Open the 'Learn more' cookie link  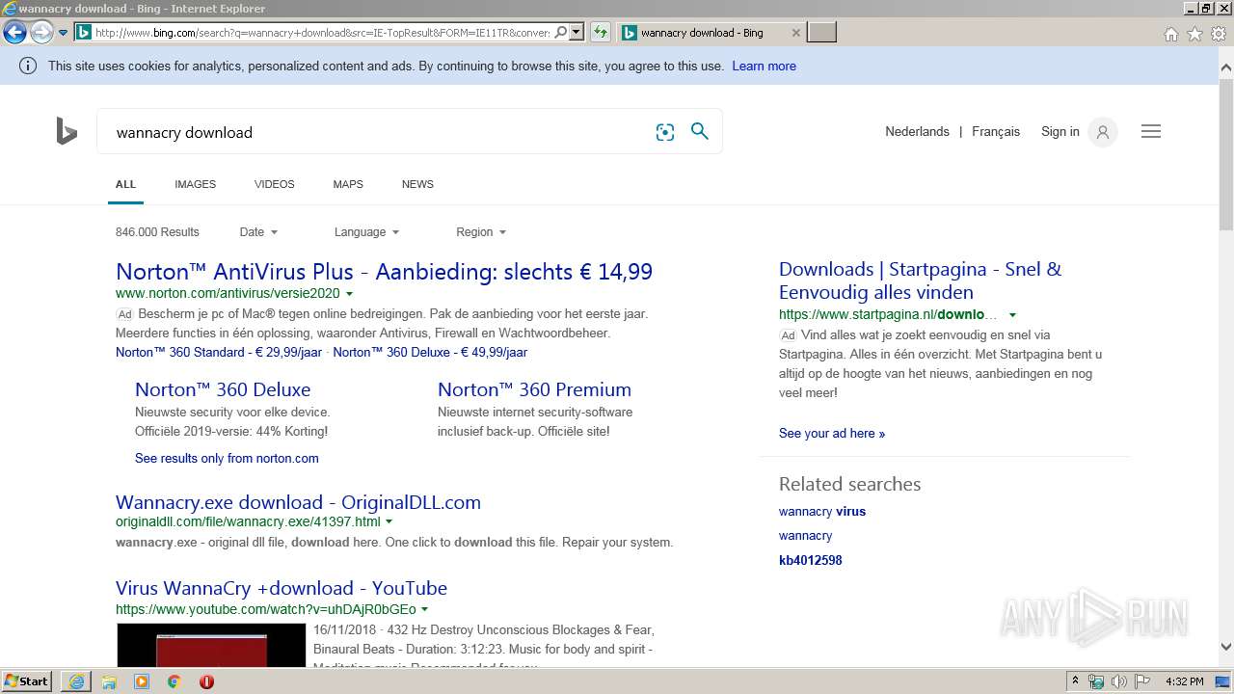coord(764,67)
